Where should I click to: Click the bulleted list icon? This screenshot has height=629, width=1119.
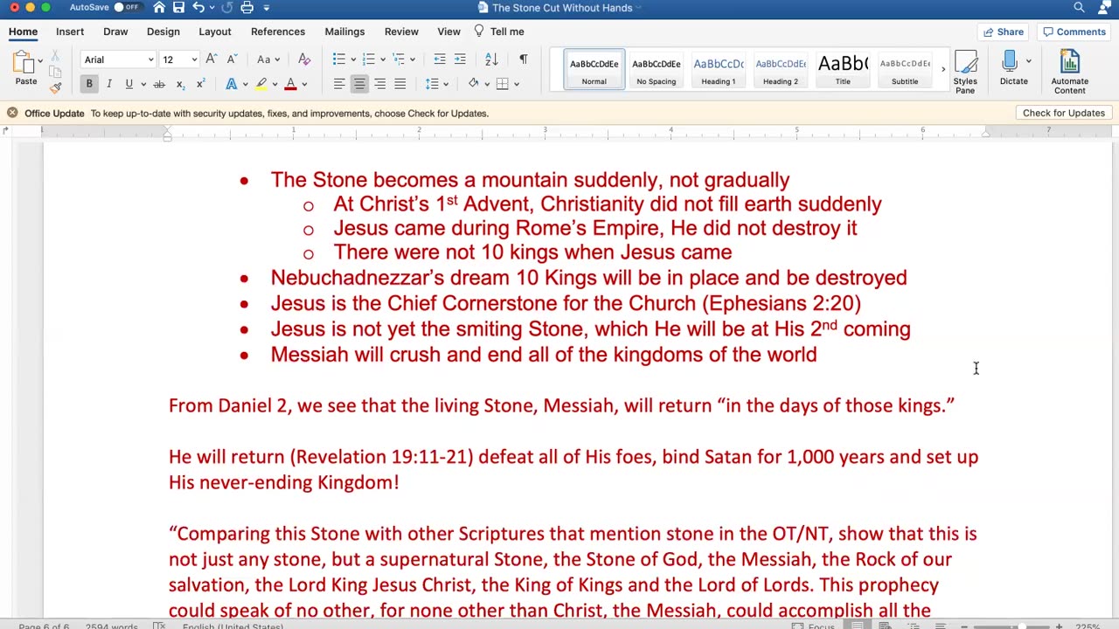338,59
